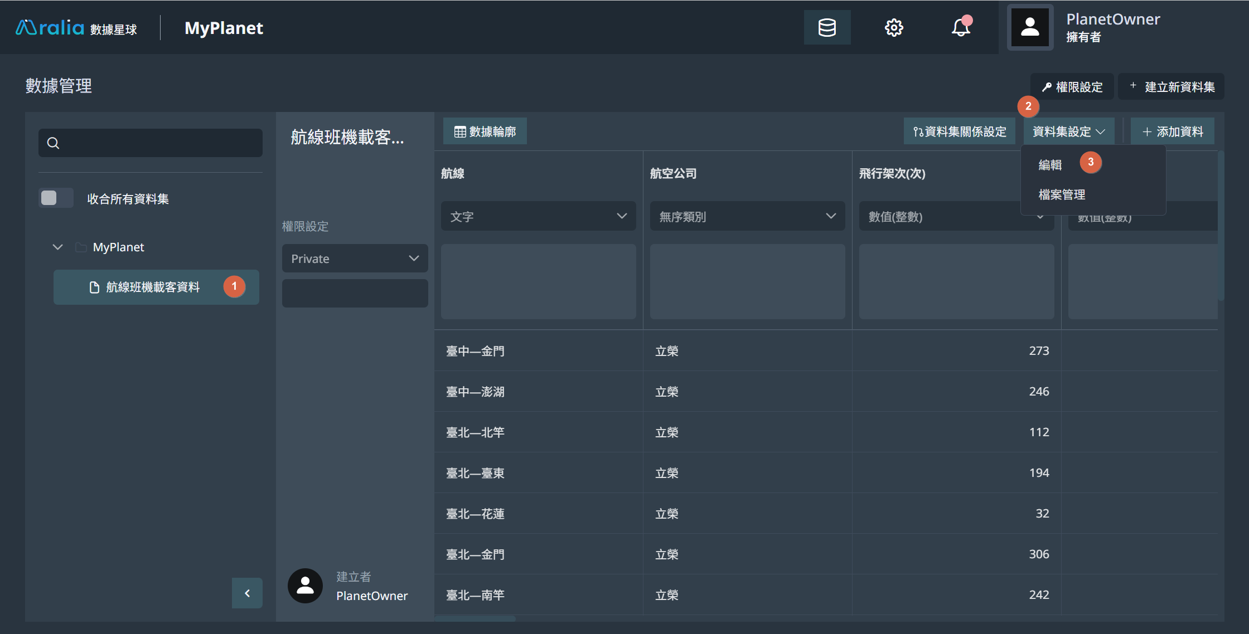Click the 航線 column header
The width and height of the screenshot is (1249, 634).
tap(452, 173)
